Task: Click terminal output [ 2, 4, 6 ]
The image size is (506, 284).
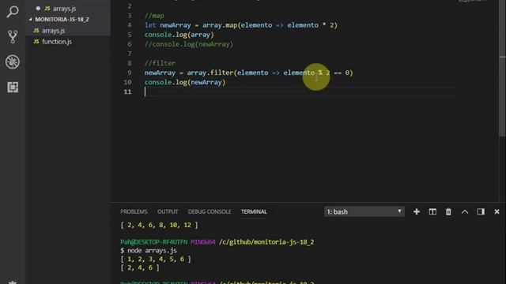Action: (140, 267)
